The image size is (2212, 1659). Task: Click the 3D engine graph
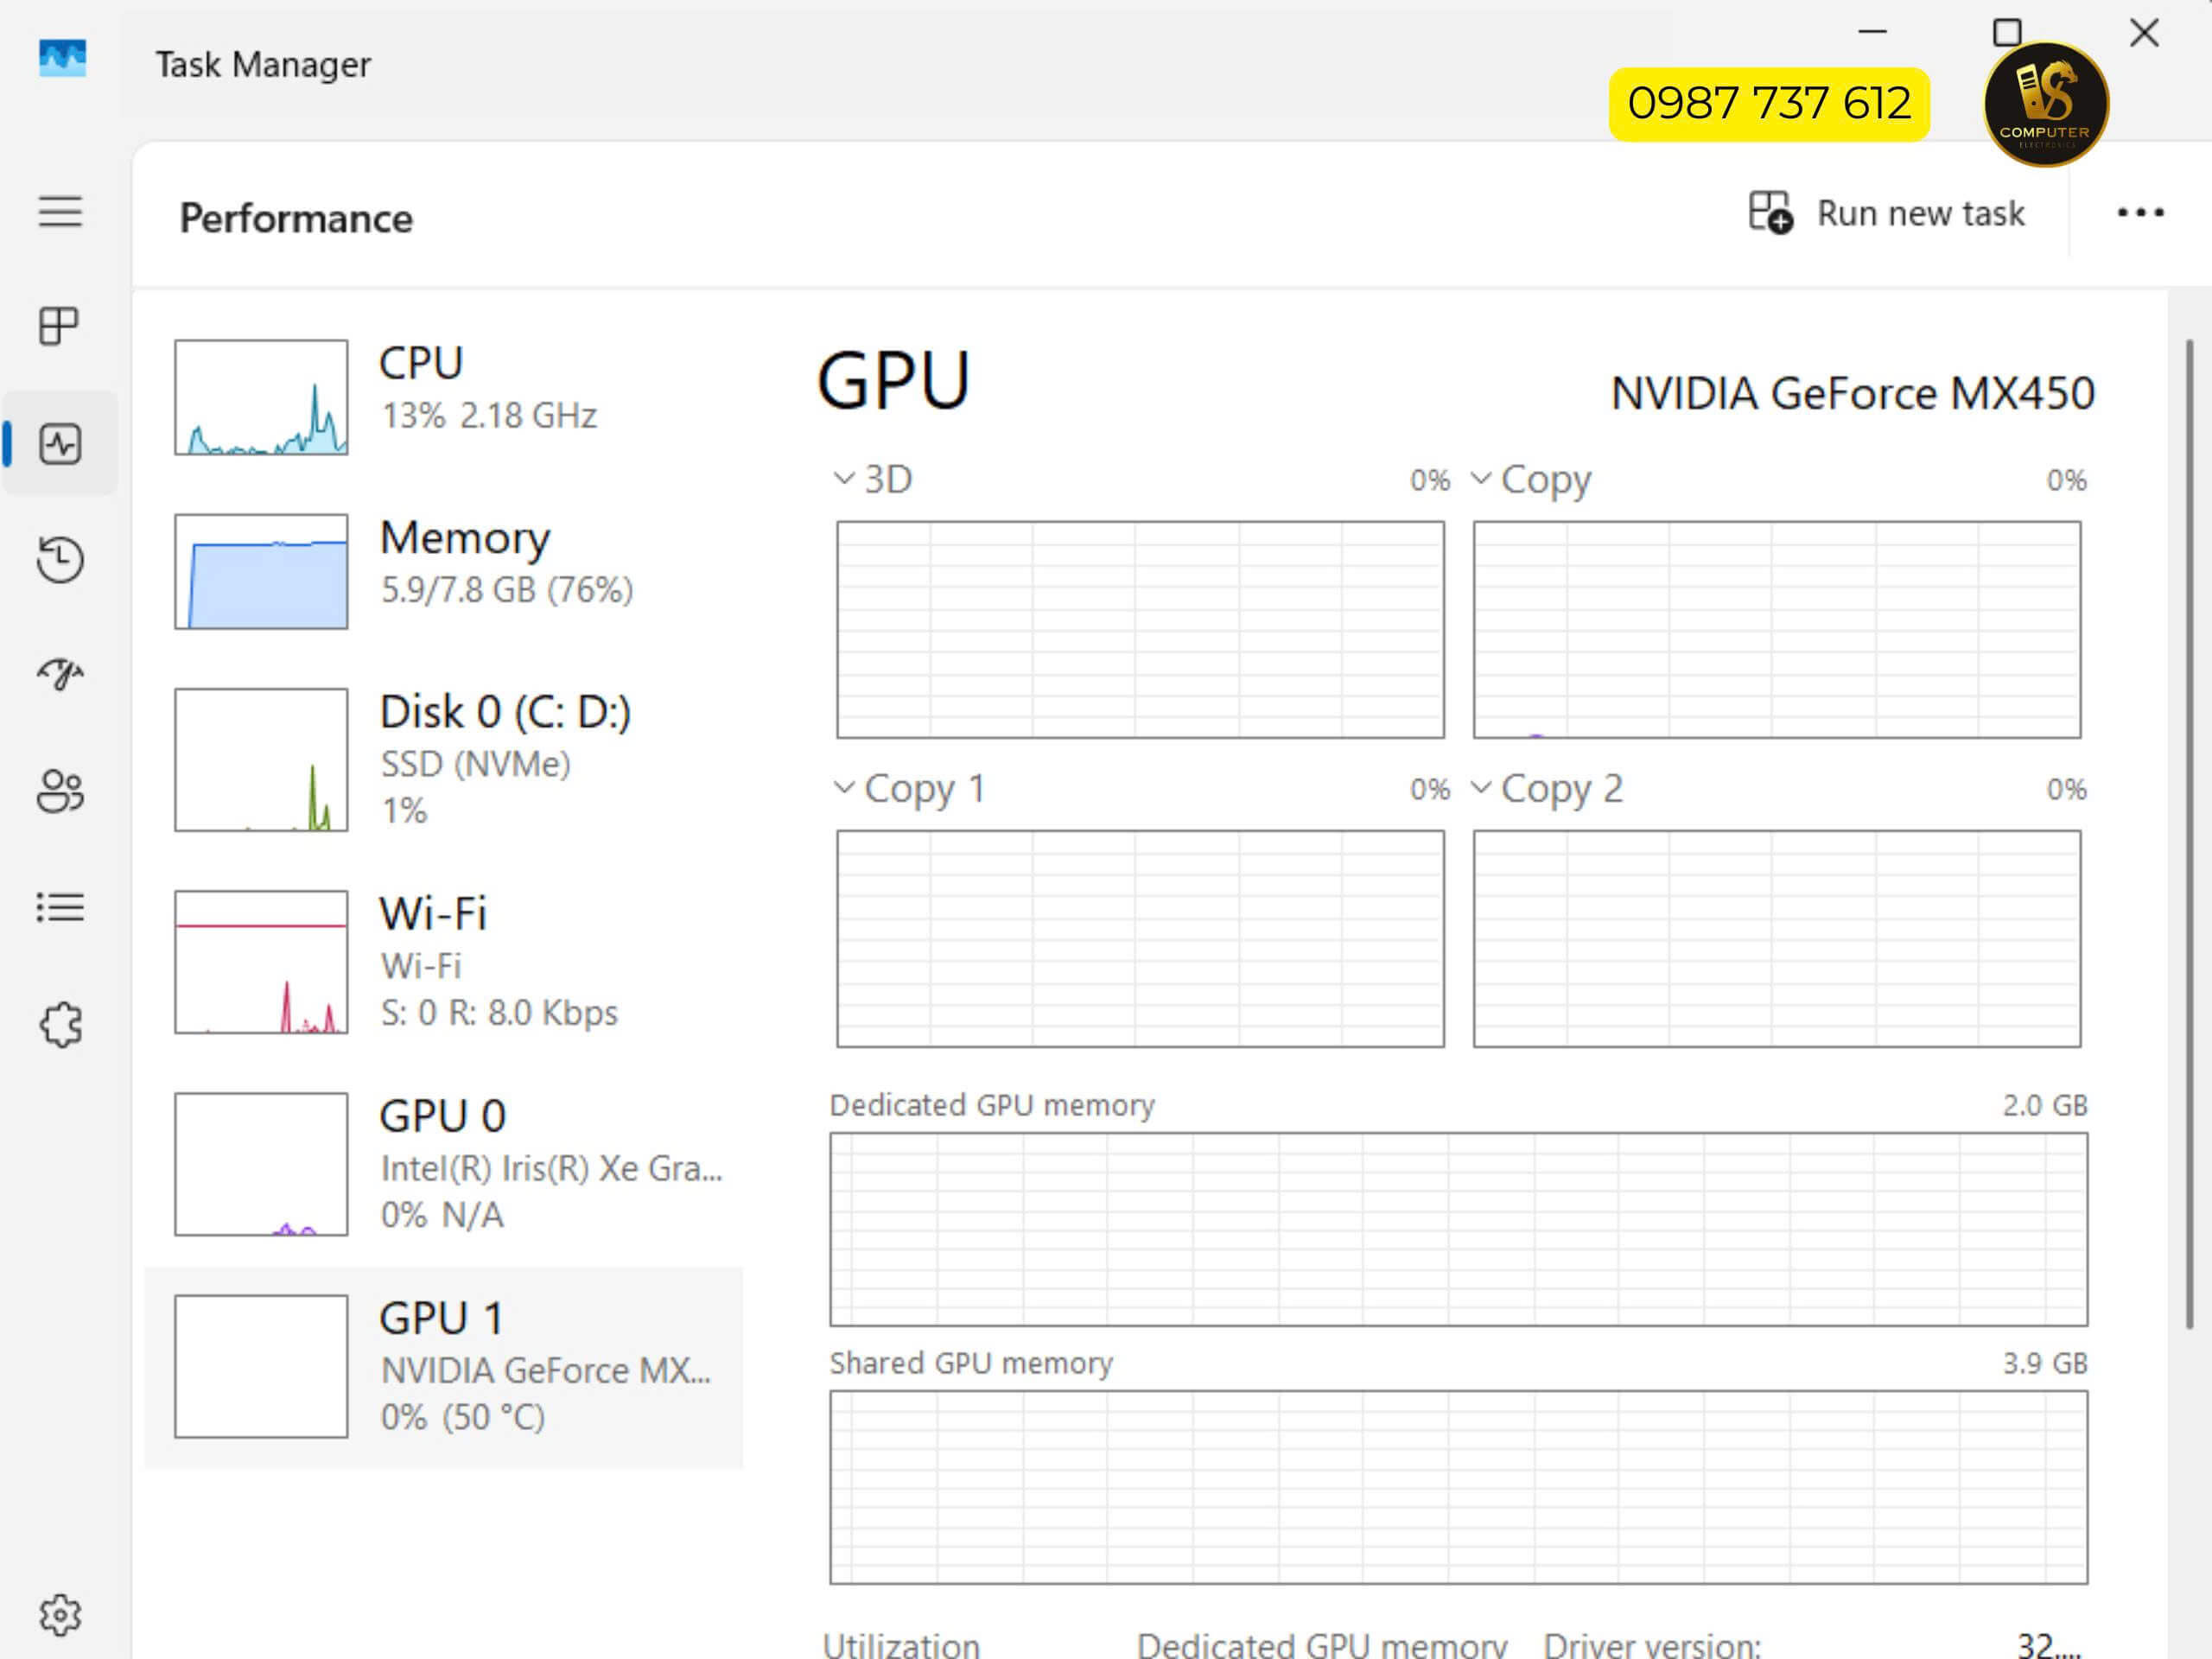point(1140,630)
